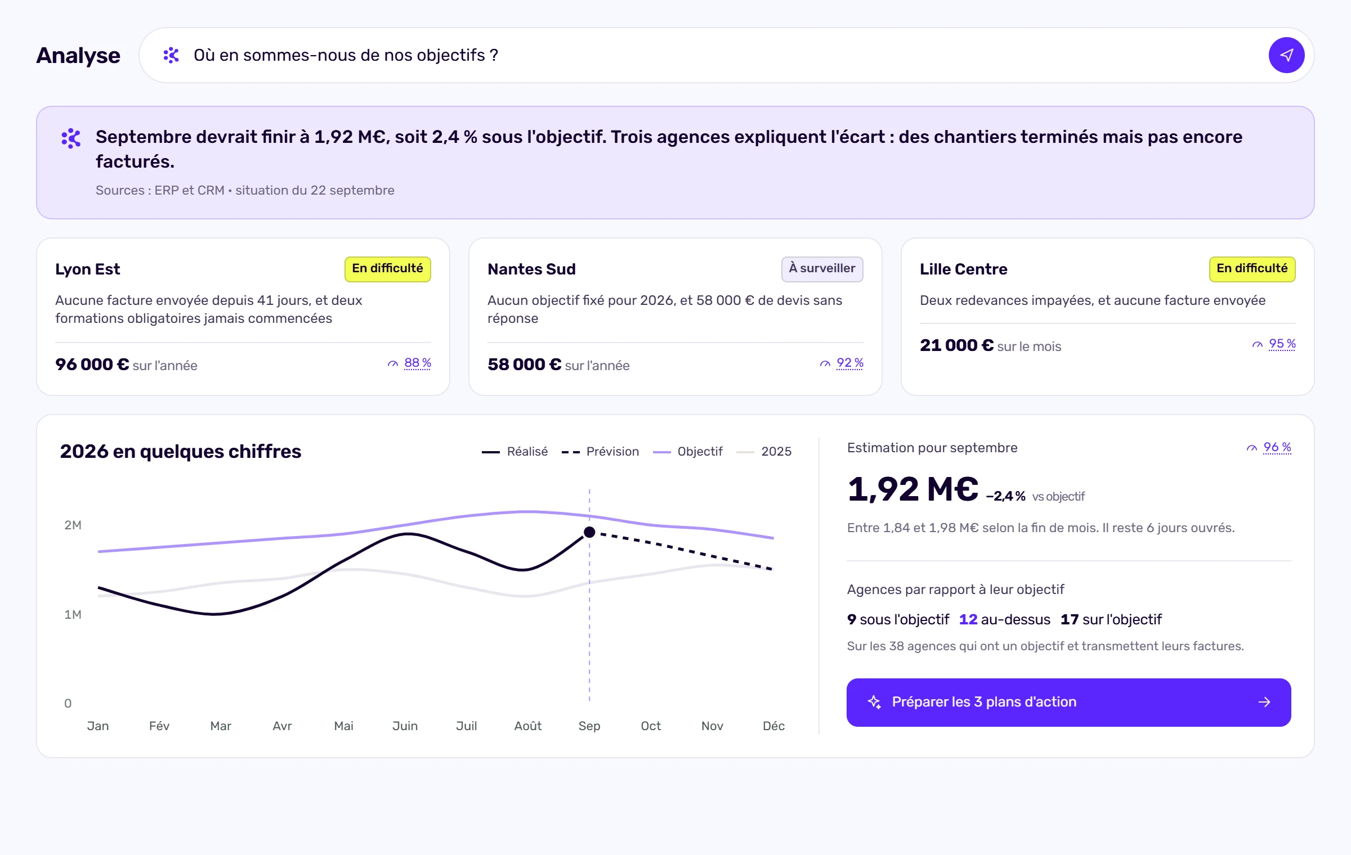Toggle the Prévision legend series

pos(600,452)
